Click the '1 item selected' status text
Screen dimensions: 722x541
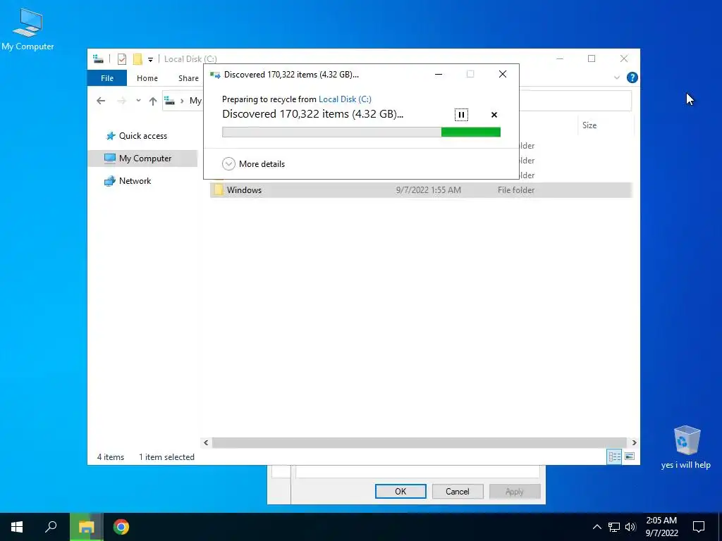coord(166,456)
